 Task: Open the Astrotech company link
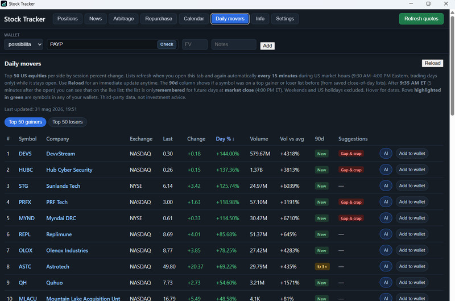57,266
